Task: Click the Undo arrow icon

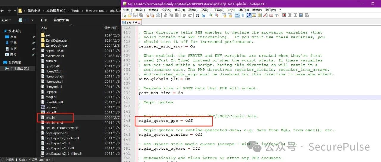Action: (184, 15)
